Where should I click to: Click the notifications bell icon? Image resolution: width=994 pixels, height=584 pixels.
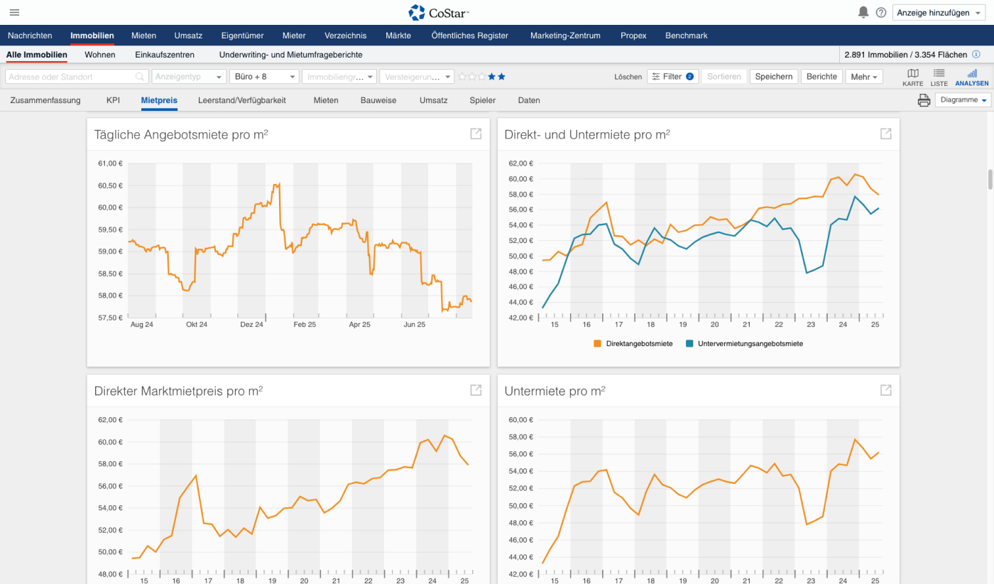[863, 12]
